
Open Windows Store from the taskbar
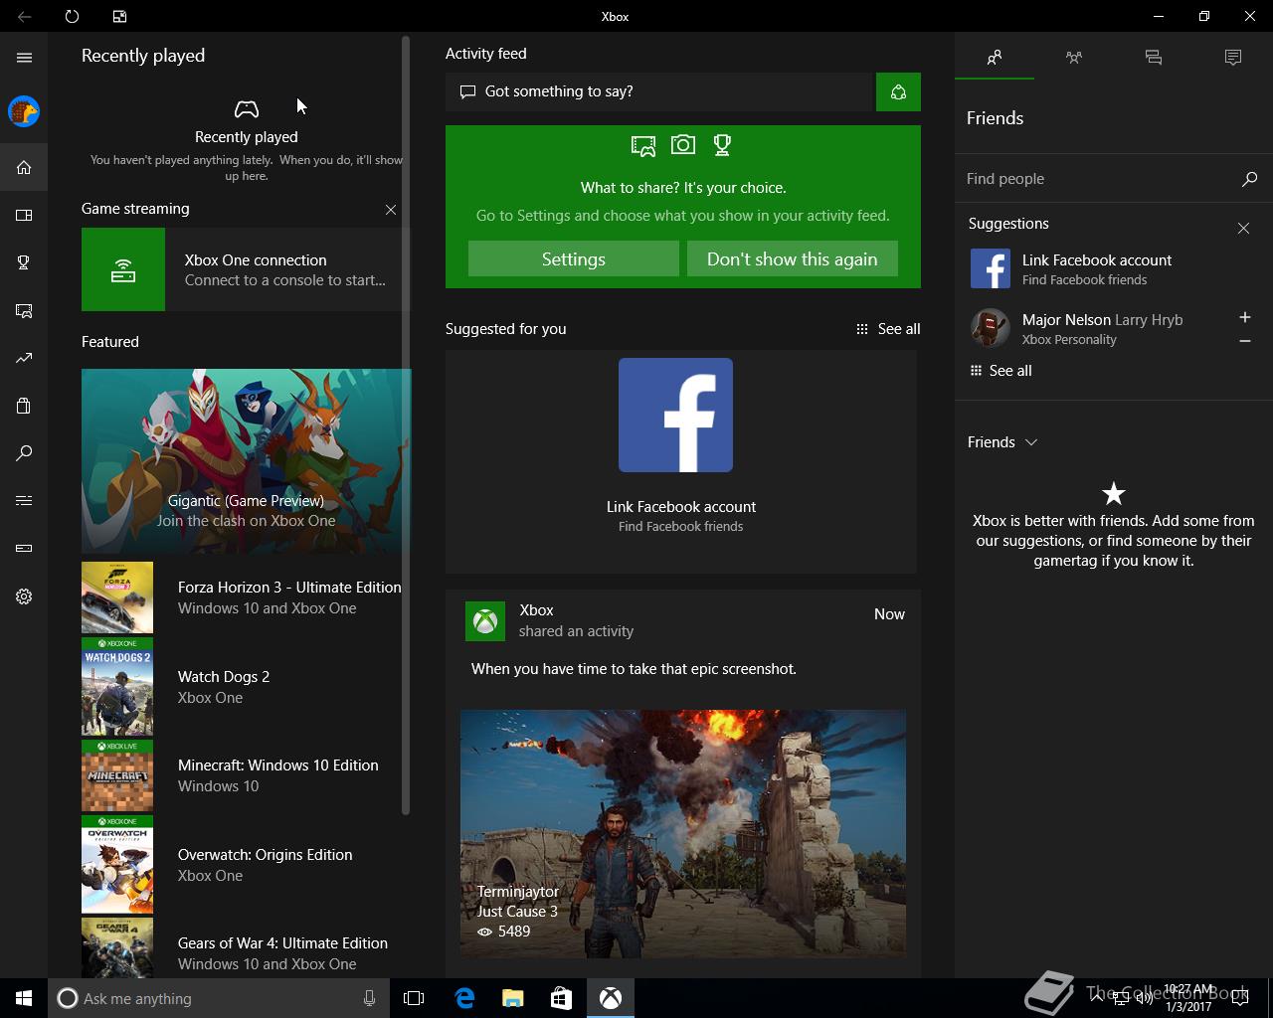561,998
